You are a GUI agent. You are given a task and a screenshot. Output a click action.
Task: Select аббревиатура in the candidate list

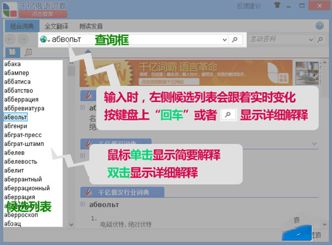24,108
